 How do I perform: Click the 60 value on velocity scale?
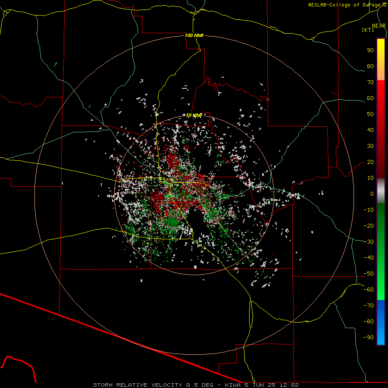pos(370,98)
